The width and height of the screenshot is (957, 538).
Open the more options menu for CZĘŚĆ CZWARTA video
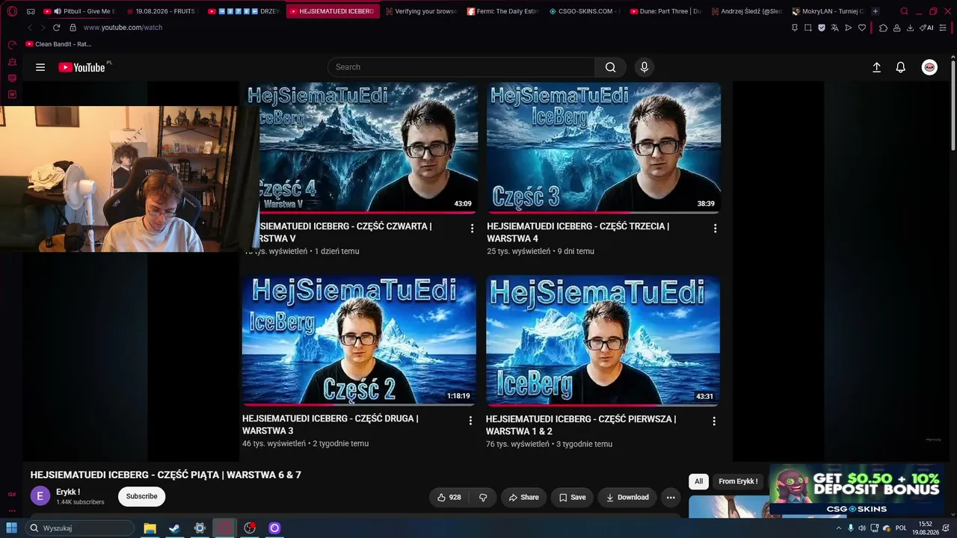(472, 228)
